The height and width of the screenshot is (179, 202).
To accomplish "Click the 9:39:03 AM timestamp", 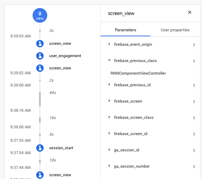I will [x=21, y=36].
